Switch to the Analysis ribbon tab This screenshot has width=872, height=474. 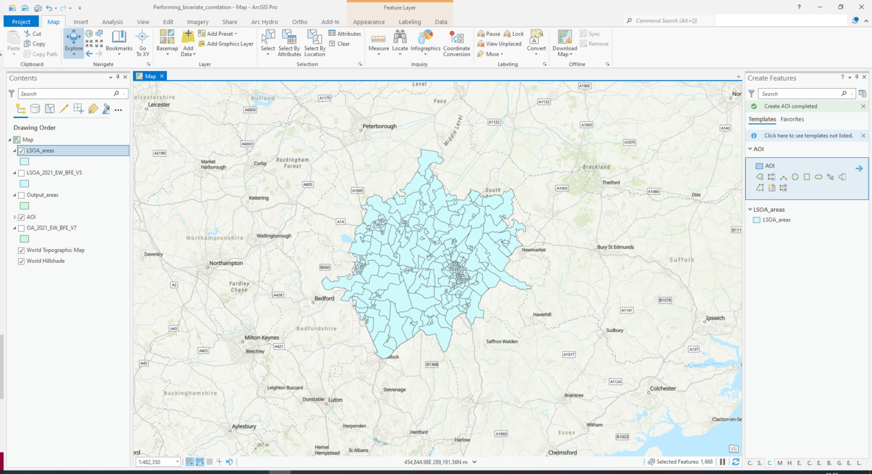[112, 22]
